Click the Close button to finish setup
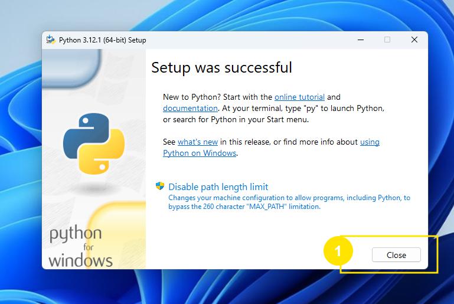This screenshot has width=454, height=304. click(x=396, y=255)
